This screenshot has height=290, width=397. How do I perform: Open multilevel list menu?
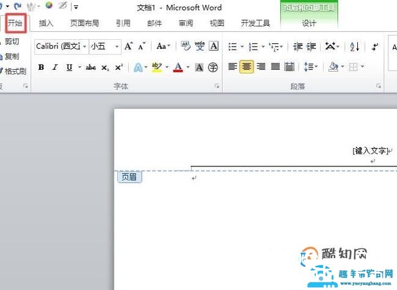click(x=275, y=46)
